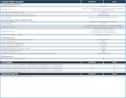Viewport: 126px width, 98px height.
Task: Select the Comfort column header at top
Action: [x=92, y=2]
